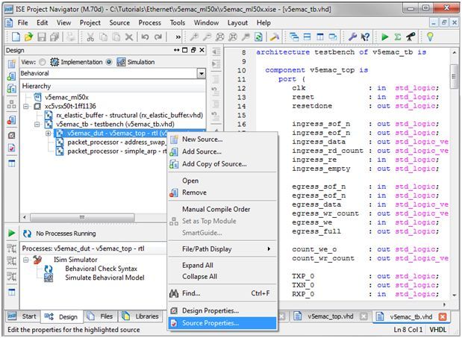Select Manual Compile Order menu entry
The width and height of the screenshot is (462, 338).
[x=222, y=209]
